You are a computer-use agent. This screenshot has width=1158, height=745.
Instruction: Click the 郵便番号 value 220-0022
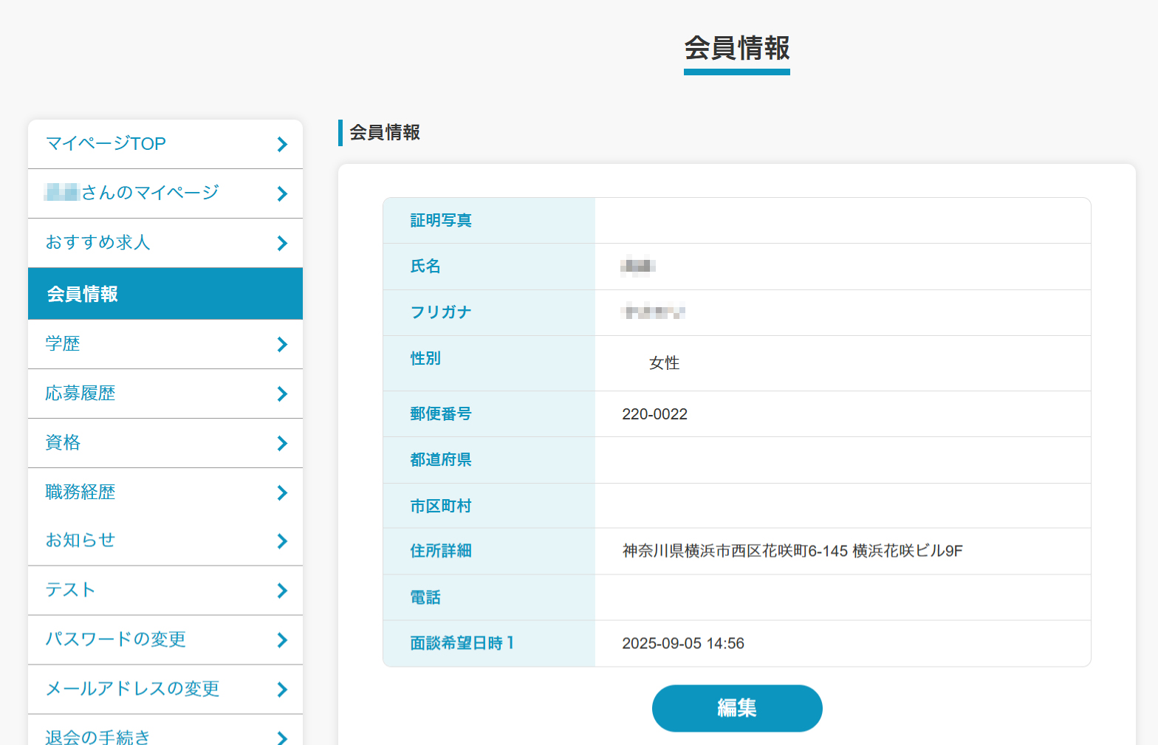pos(654,414)
